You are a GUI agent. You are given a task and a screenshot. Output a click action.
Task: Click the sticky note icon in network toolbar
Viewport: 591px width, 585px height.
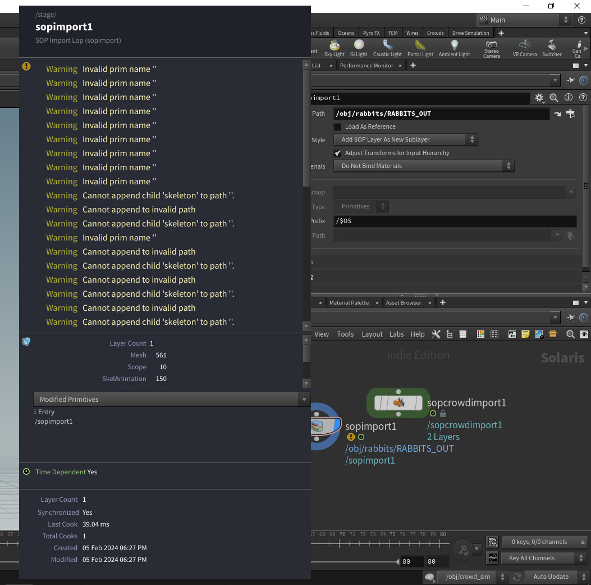[525, 334]
